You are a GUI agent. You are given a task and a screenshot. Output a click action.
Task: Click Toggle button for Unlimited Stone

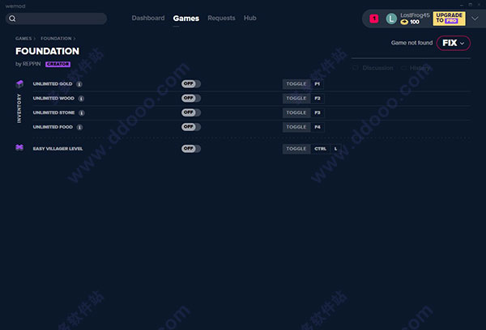296,112
